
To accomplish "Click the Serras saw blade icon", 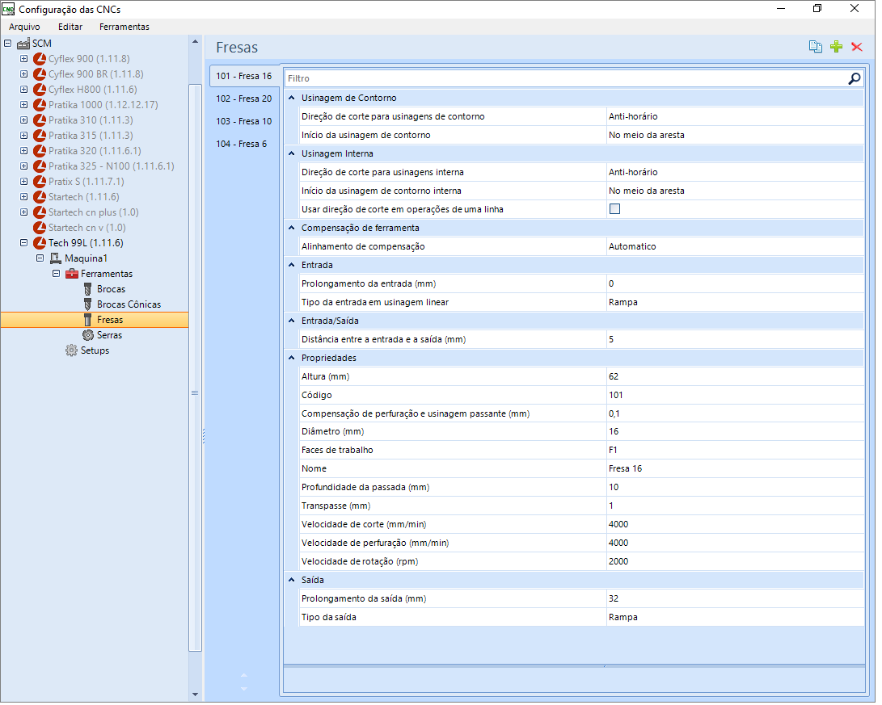I will click(x=88, y=337).
